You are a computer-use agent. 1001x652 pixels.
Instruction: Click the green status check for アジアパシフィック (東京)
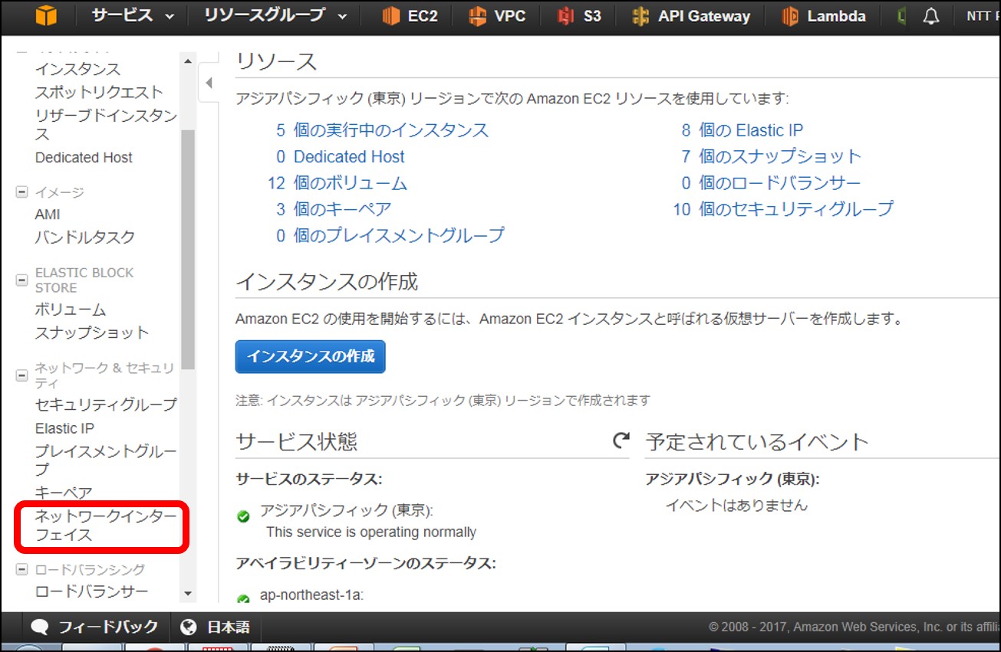coord(243,517)
